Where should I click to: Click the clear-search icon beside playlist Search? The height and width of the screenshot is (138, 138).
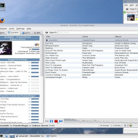[x=47, y=32]
